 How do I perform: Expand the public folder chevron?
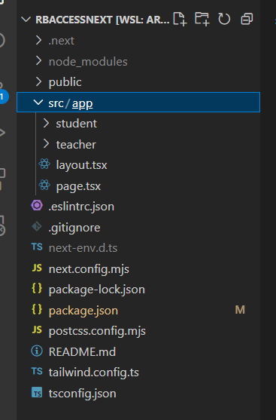click(39, 81)
